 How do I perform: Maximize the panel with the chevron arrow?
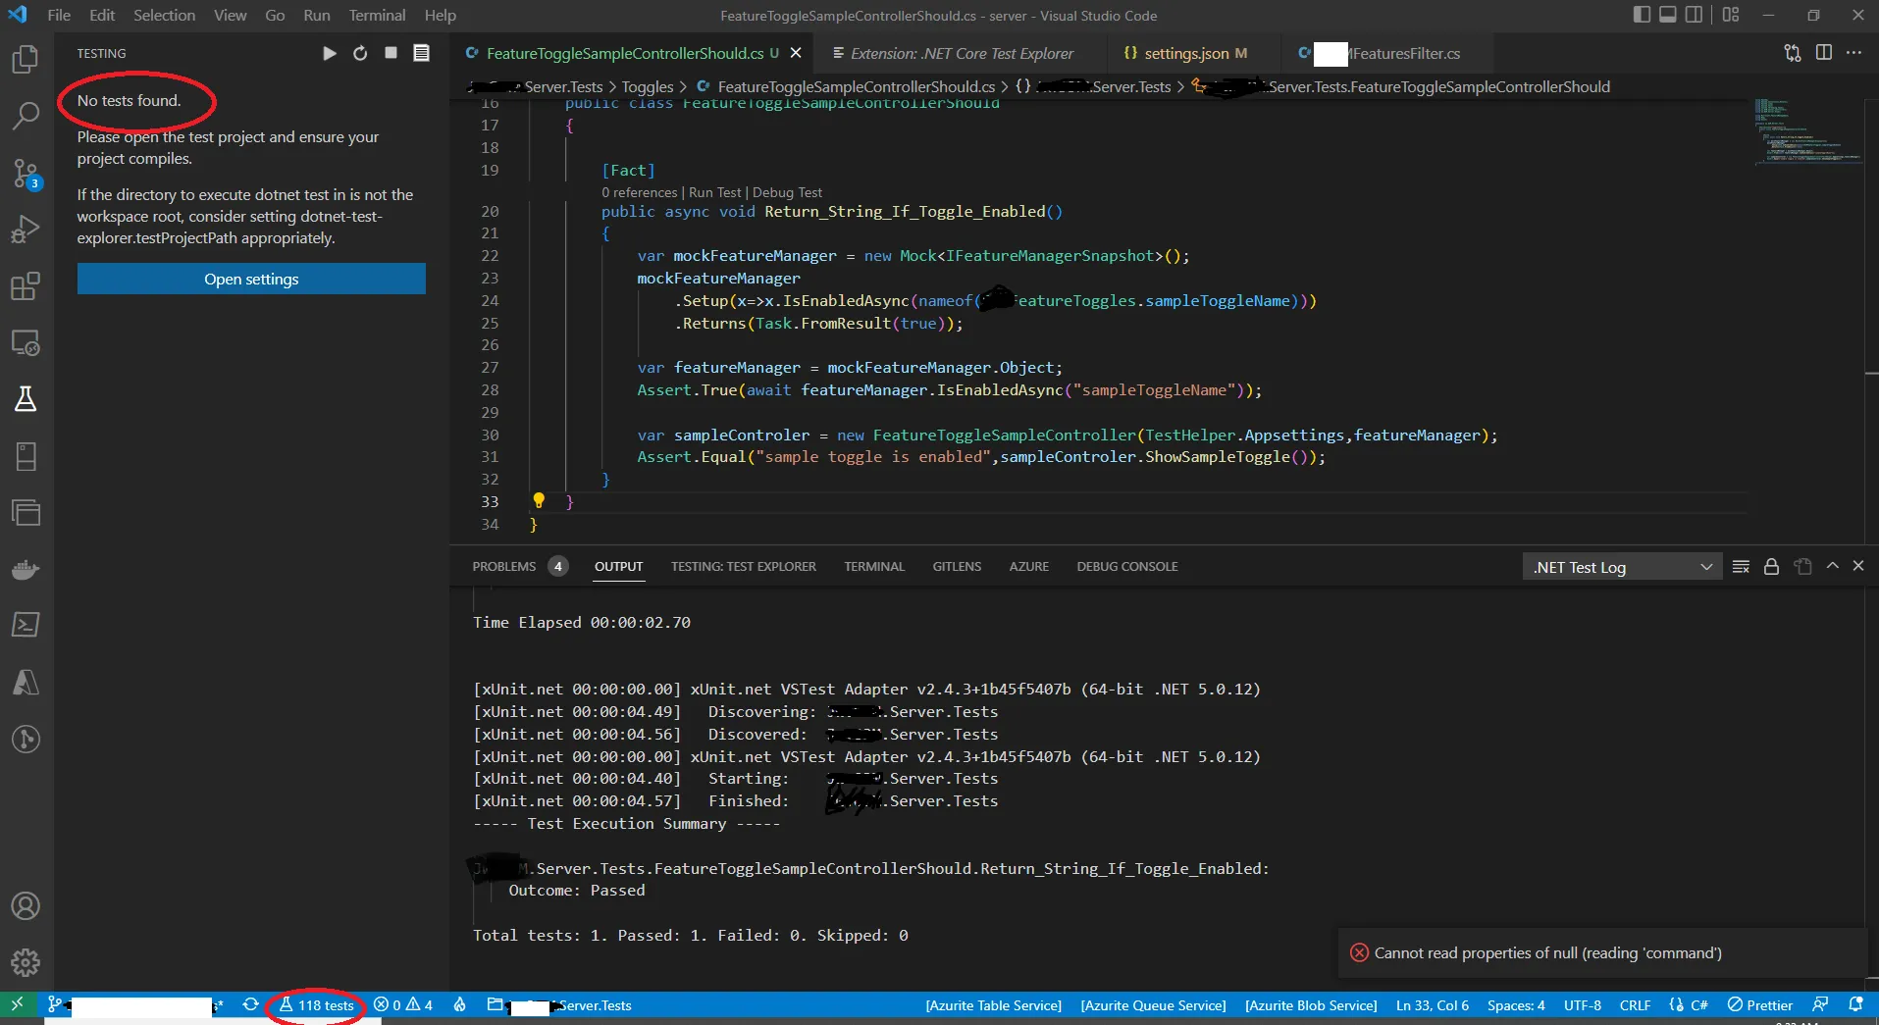click(x=1832, y=566)
